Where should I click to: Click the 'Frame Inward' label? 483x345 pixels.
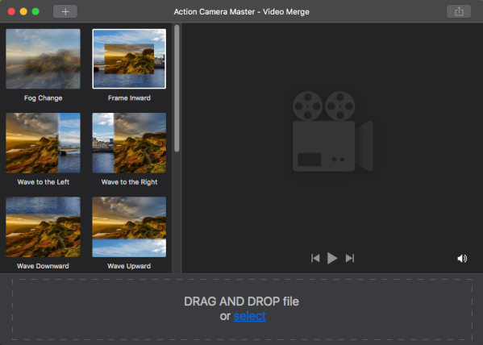tap(129, 98)
